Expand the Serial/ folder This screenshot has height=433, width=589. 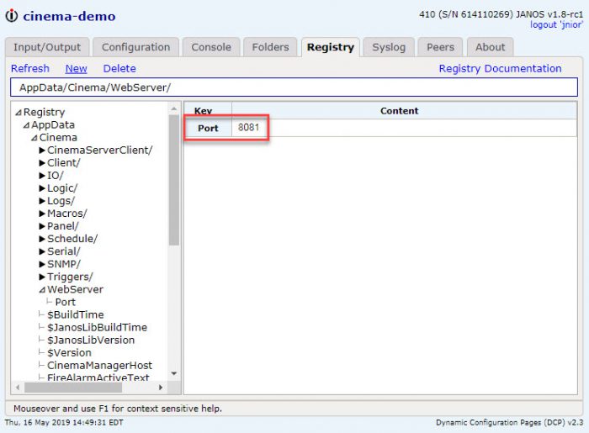click(x=42, y=251)
